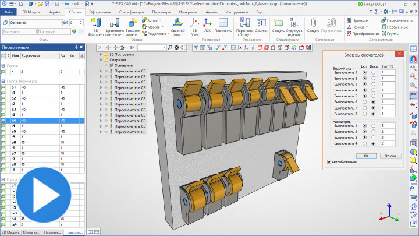The image size is (419, 236).
Task: Click the Отмена button
Action: (390, 156)
